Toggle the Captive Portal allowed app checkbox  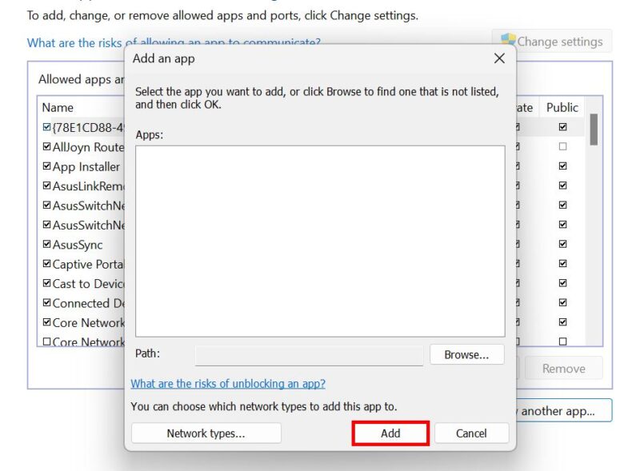[46, 264]
